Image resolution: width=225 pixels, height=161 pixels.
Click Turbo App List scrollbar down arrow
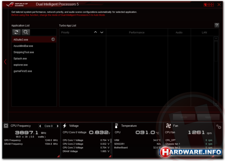click(x=216, y=104)
